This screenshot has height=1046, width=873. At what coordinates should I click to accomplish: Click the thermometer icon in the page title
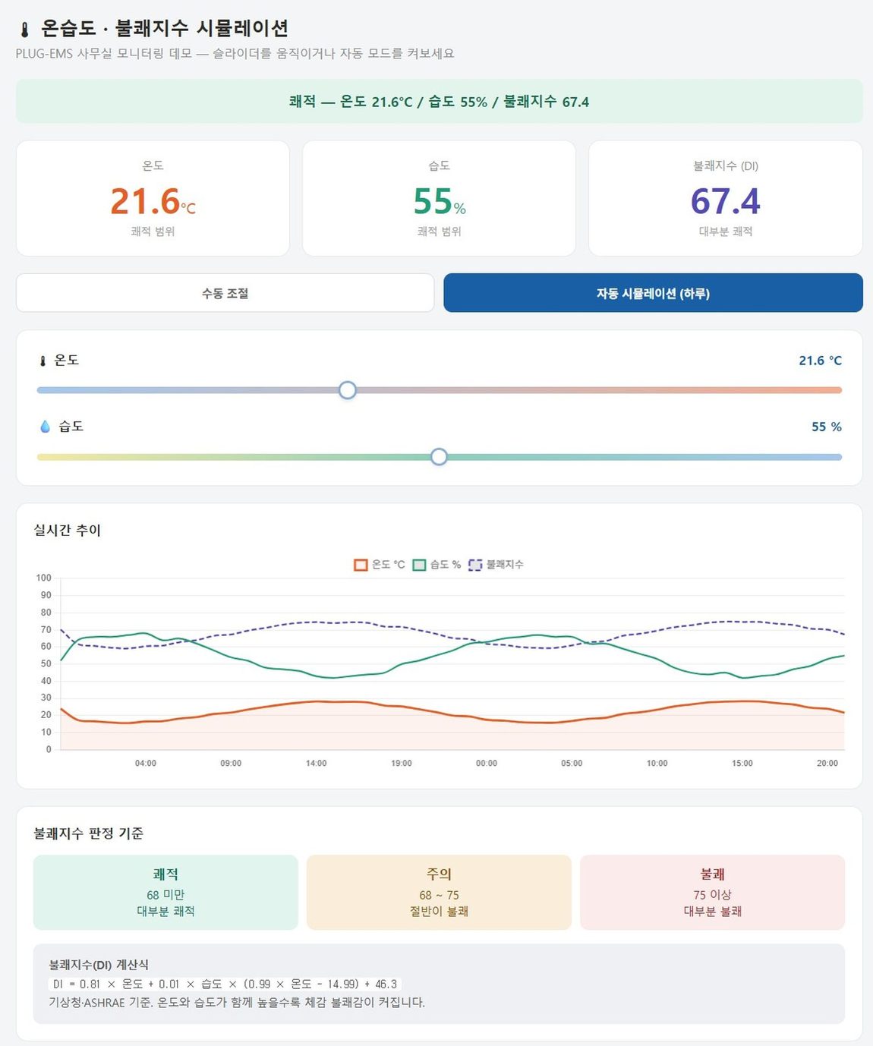pyautogui.click(x=25, y=30)
